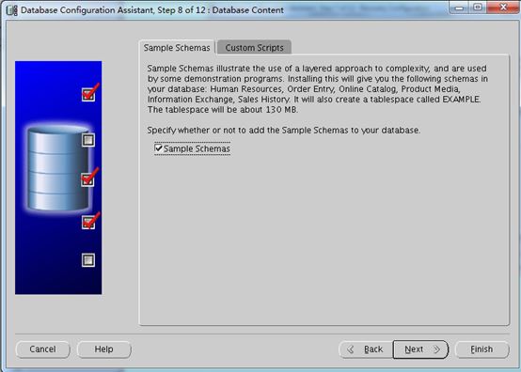Toggle the Sample Schemas checkbox
The width and height of the screenshot is (521, 372).
pyautogui.click(x=159, y=148)
